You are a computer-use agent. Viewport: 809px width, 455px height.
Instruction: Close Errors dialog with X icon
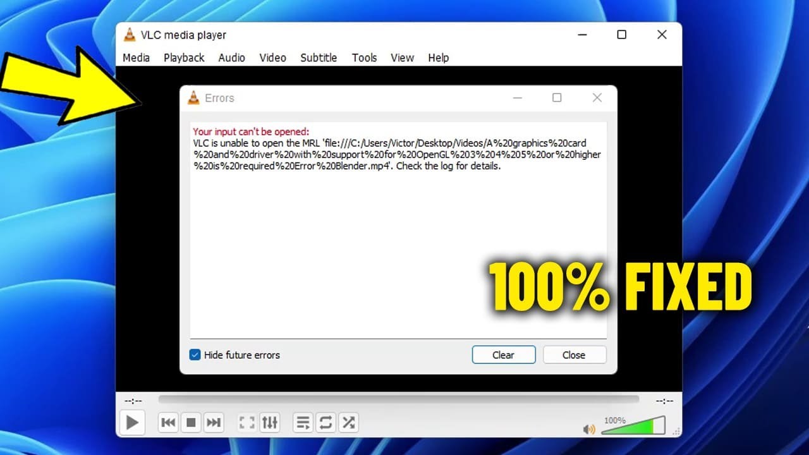click(x=597, y=98)
